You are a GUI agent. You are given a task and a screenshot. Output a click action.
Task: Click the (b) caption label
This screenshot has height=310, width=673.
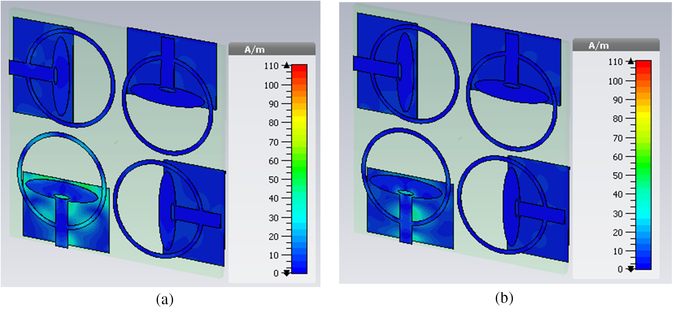click(x=504, y=298)
